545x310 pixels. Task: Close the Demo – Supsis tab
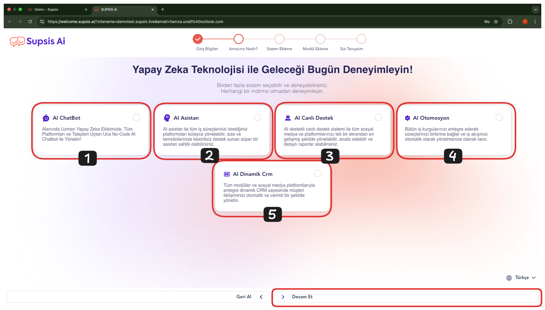(x=86, y=10)
